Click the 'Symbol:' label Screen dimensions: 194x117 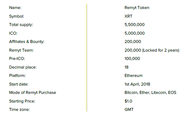click(x=16, y=16)
